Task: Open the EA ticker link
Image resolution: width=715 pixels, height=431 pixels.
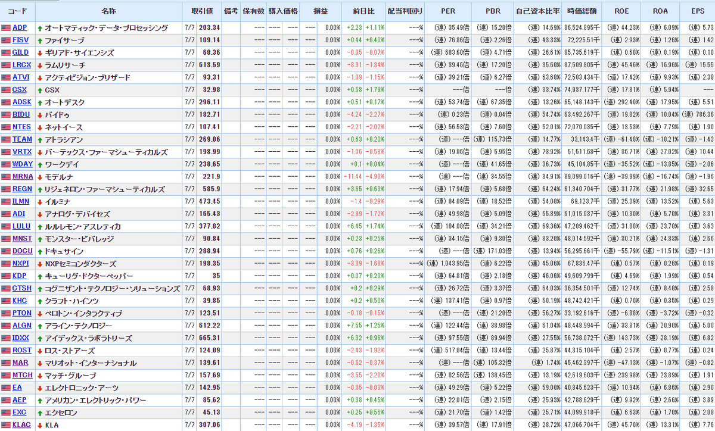Action: [x=17, y=388]
